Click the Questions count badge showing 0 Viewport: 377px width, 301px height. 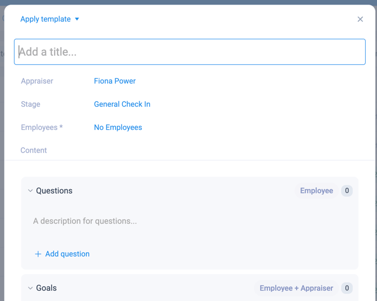pyautogui.click(x=347, y=191)
